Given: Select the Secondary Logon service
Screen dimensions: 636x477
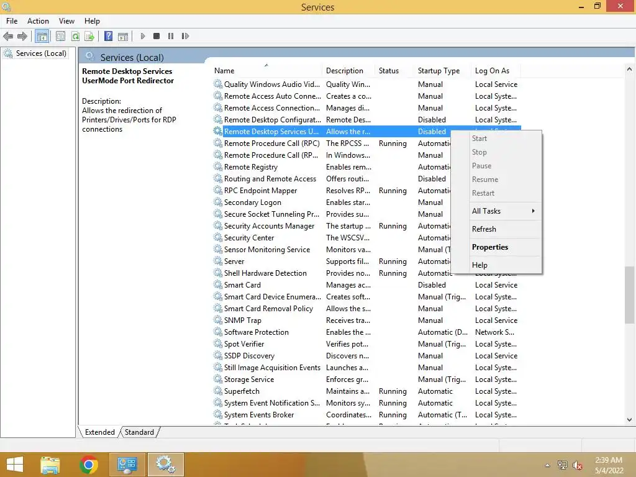Looking at the screenshot, I should click(x=252, y=202).
